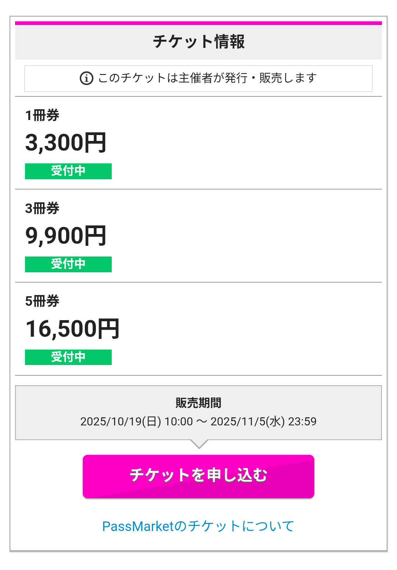Click the pink bar above the header
Screen dimensions: 397x570
click(198, 23)
